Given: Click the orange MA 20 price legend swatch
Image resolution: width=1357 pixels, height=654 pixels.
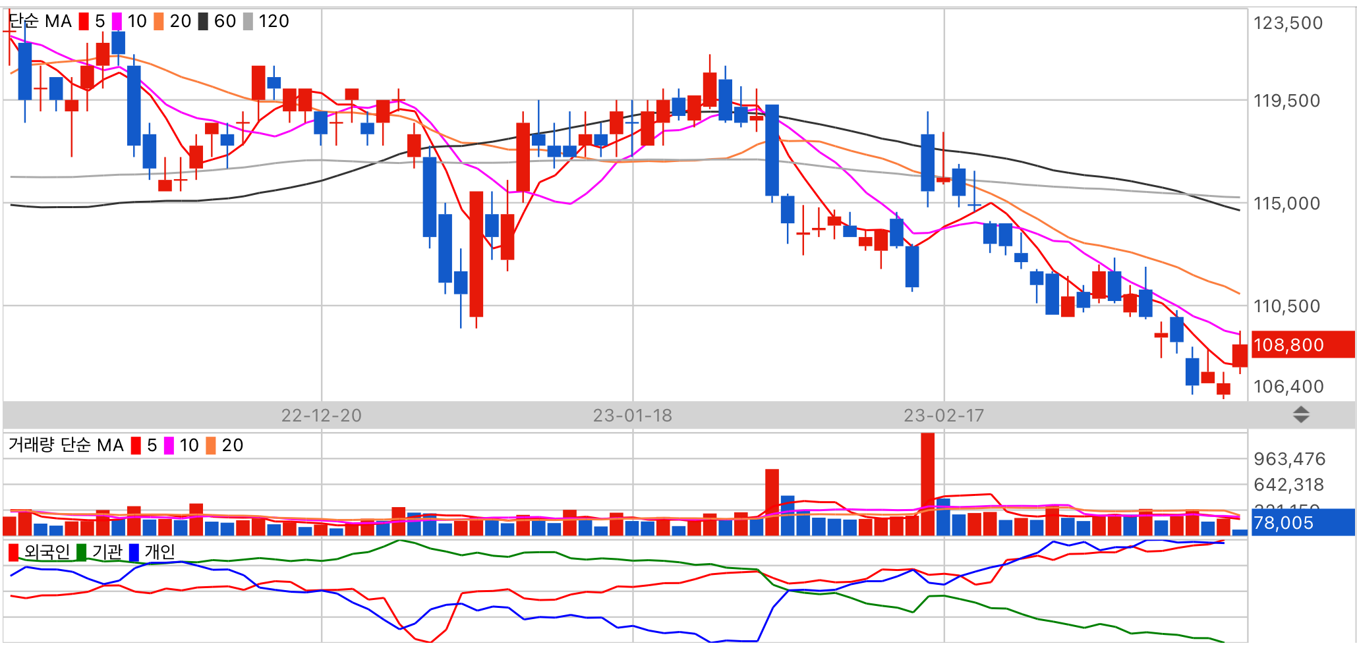Looking at the screenshot, I should pos(159,22).
